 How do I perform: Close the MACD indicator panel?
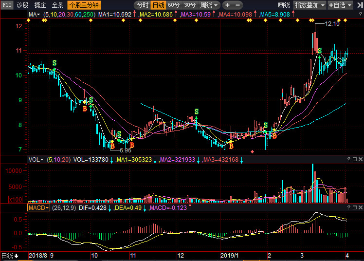click(360, 207)
